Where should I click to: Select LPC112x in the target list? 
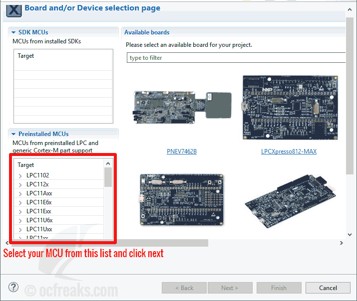[37, 184]
